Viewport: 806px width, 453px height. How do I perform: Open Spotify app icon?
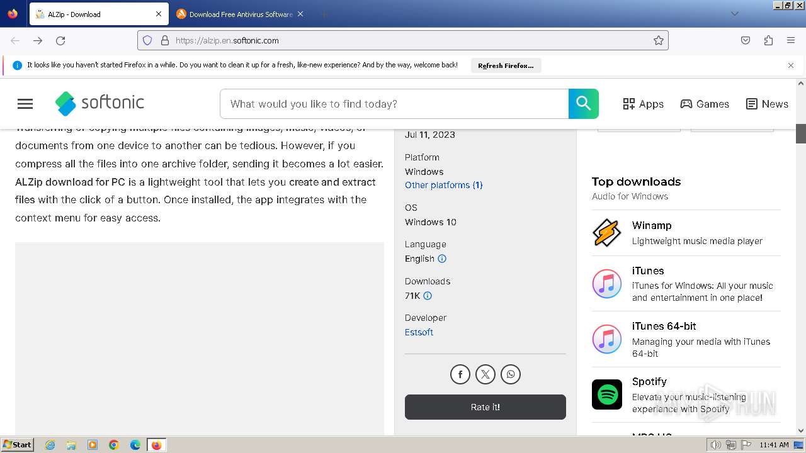click(607, 394)
